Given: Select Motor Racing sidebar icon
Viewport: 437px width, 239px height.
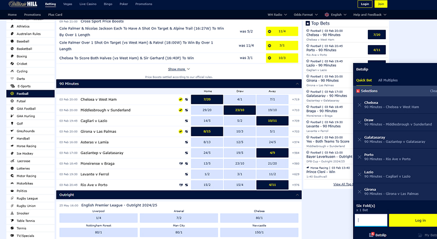Looking at the screenshot, I should pos(12,176).
